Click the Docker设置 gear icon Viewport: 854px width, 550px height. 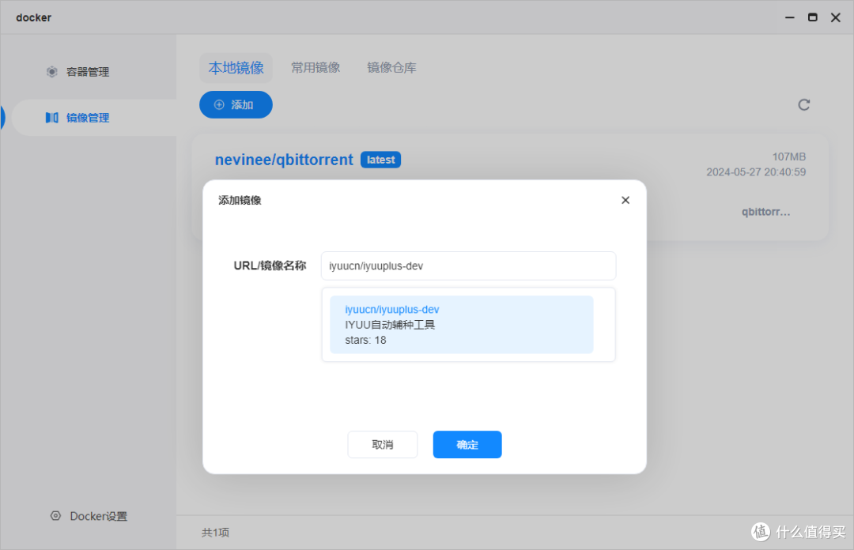click(55, 516)
